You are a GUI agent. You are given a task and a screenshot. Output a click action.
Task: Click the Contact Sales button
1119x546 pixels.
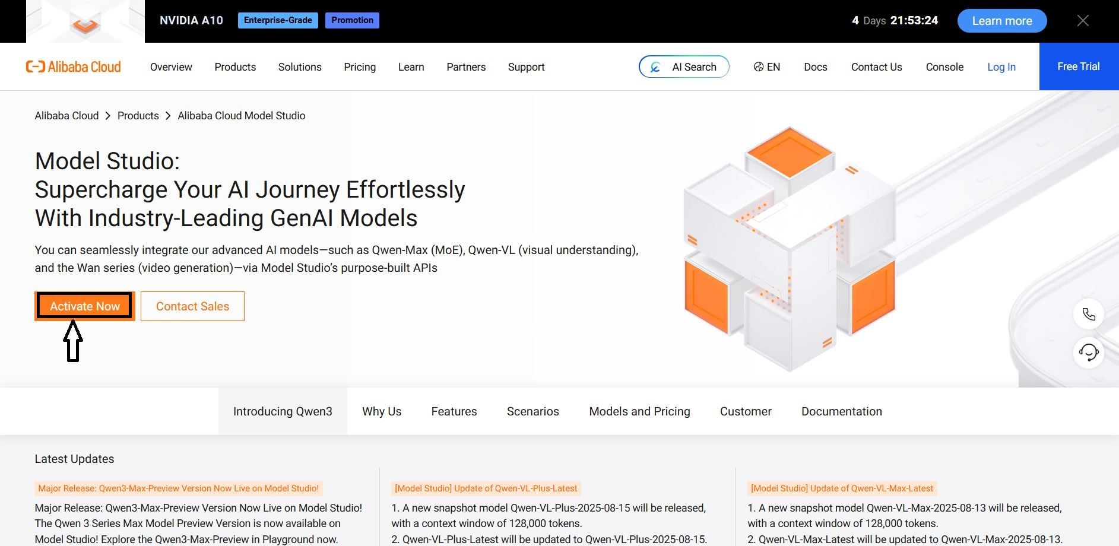[192, 306]
